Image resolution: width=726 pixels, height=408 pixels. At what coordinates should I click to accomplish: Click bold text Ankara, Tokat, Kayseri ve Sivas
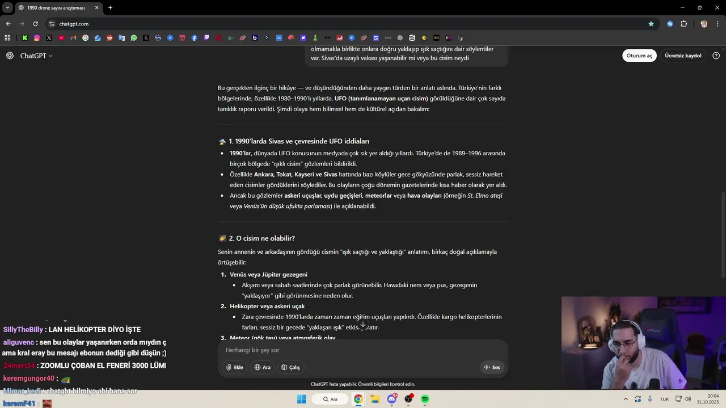point(296,174)
